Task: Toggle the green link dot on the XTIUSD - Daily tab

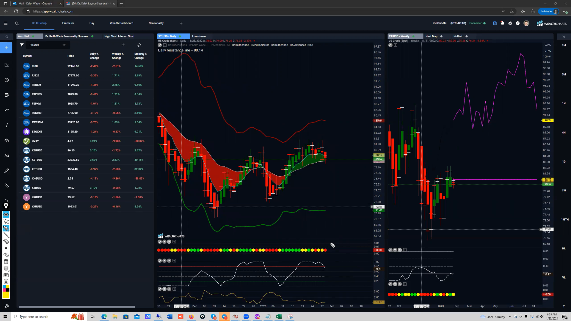Action: 180,36
